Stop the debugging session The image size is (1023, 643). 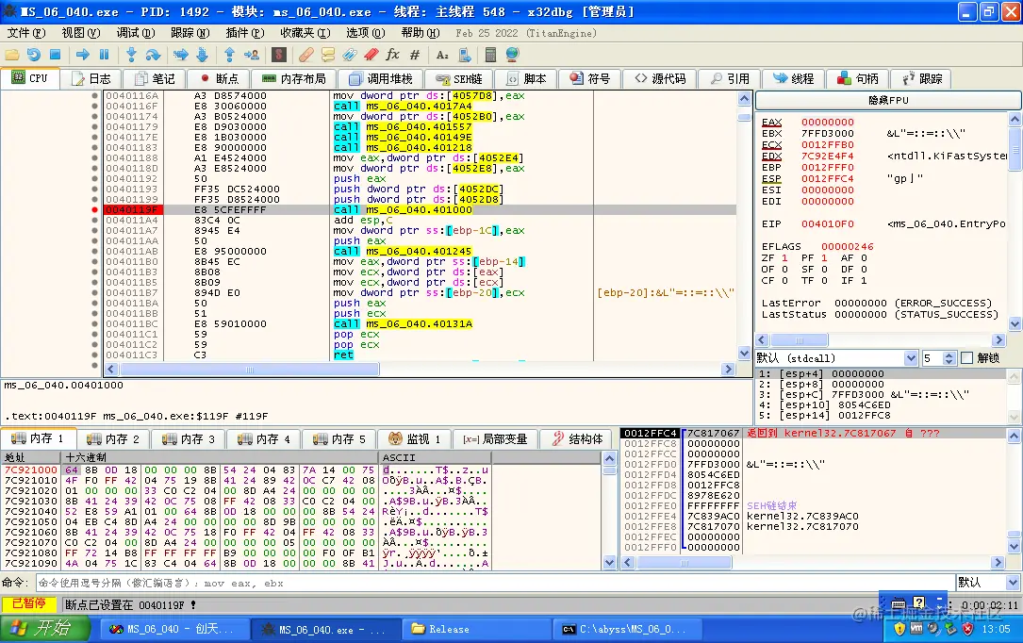point(56,55)
